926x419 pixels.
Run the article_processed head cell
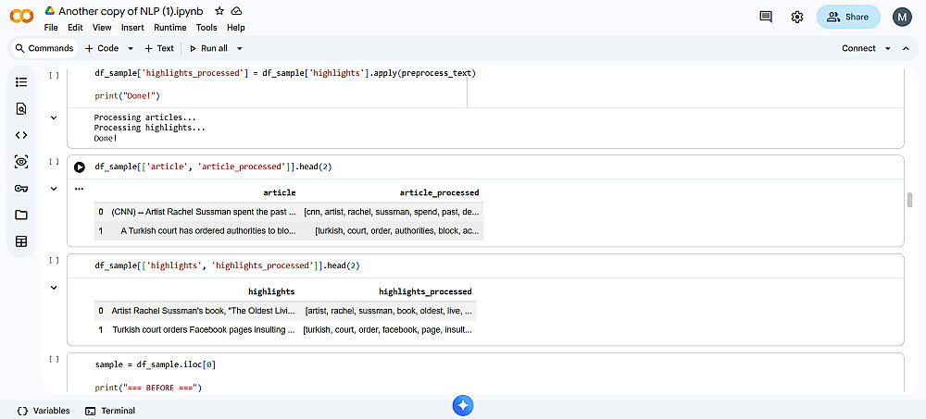pos(80,167)
